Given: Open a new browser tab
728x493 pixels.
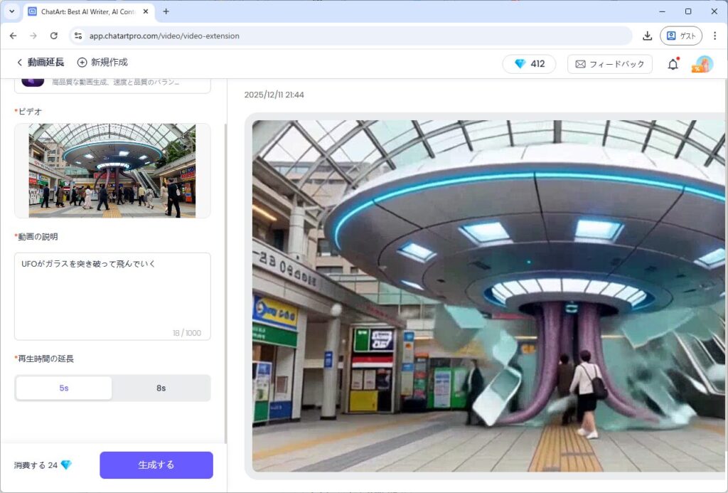Looking at the screenshot, I should [166, 11].
